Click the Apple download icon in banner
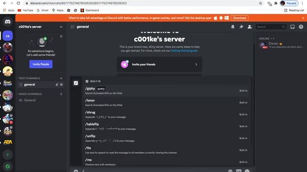 [x=215, y=18]
